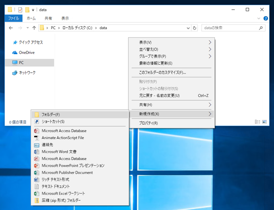The height and width of the screenshot is (210, 274).
Task: Click the Animate ActionScript File icon
Action: click(x=37, y=138)
